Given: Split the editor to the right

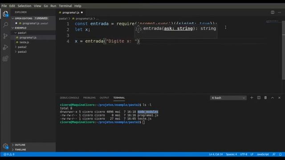Looking at the screenshot, I should pos(273,12).
